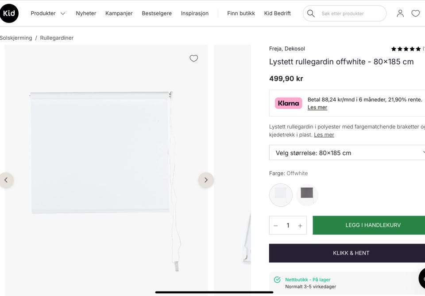Click the Kid logo icon

(x=9, y=13)
